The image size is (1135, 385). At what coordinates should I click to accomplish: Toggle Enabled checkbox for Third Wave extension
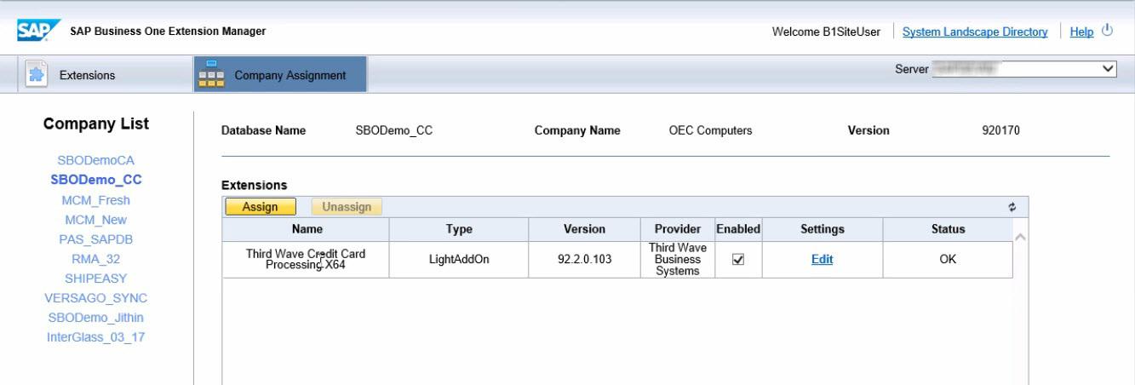tap(738, 260)
